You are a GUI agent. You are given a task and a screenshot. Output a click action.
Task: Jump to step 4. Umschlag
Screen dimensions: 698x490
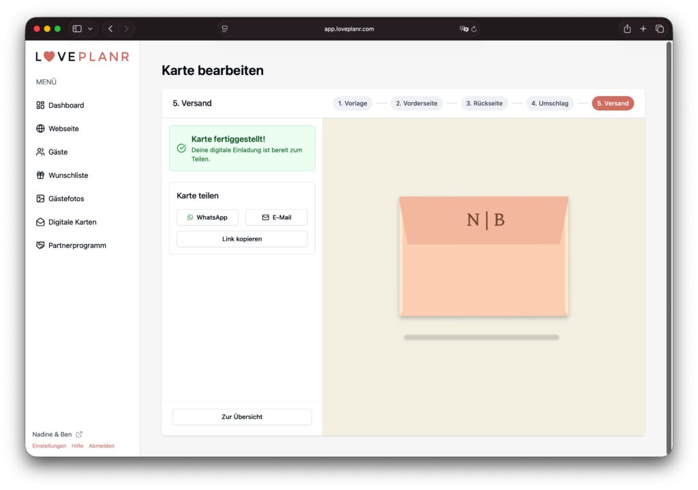coord(549,104)
